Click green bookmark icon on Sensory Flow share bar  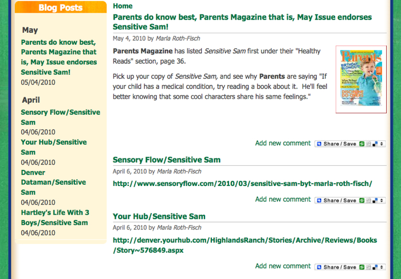pos(362,200)
